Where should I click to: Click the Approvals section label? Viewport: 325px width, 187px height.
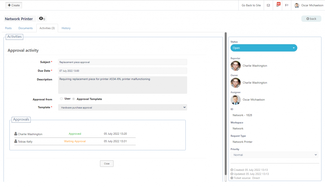(21, 119)
